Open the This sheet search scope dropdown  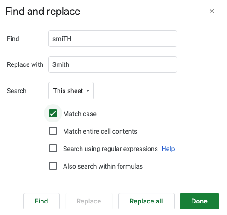[71, 91]
